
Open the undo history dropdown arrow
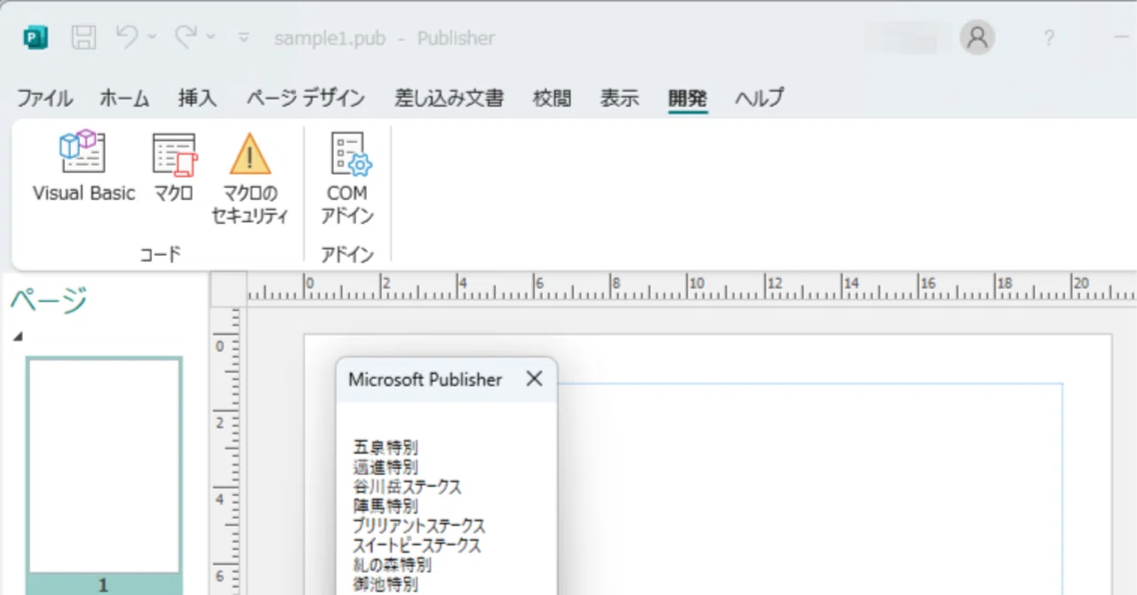152,37
